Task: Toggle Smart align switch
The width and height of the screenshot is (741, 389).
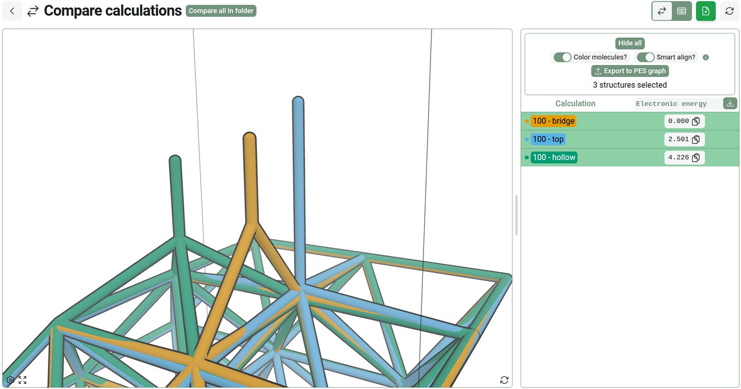Action: coord(645,57)
